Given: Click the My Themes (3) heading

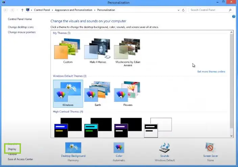Looking at the screenshot, I should pos(62,33).
